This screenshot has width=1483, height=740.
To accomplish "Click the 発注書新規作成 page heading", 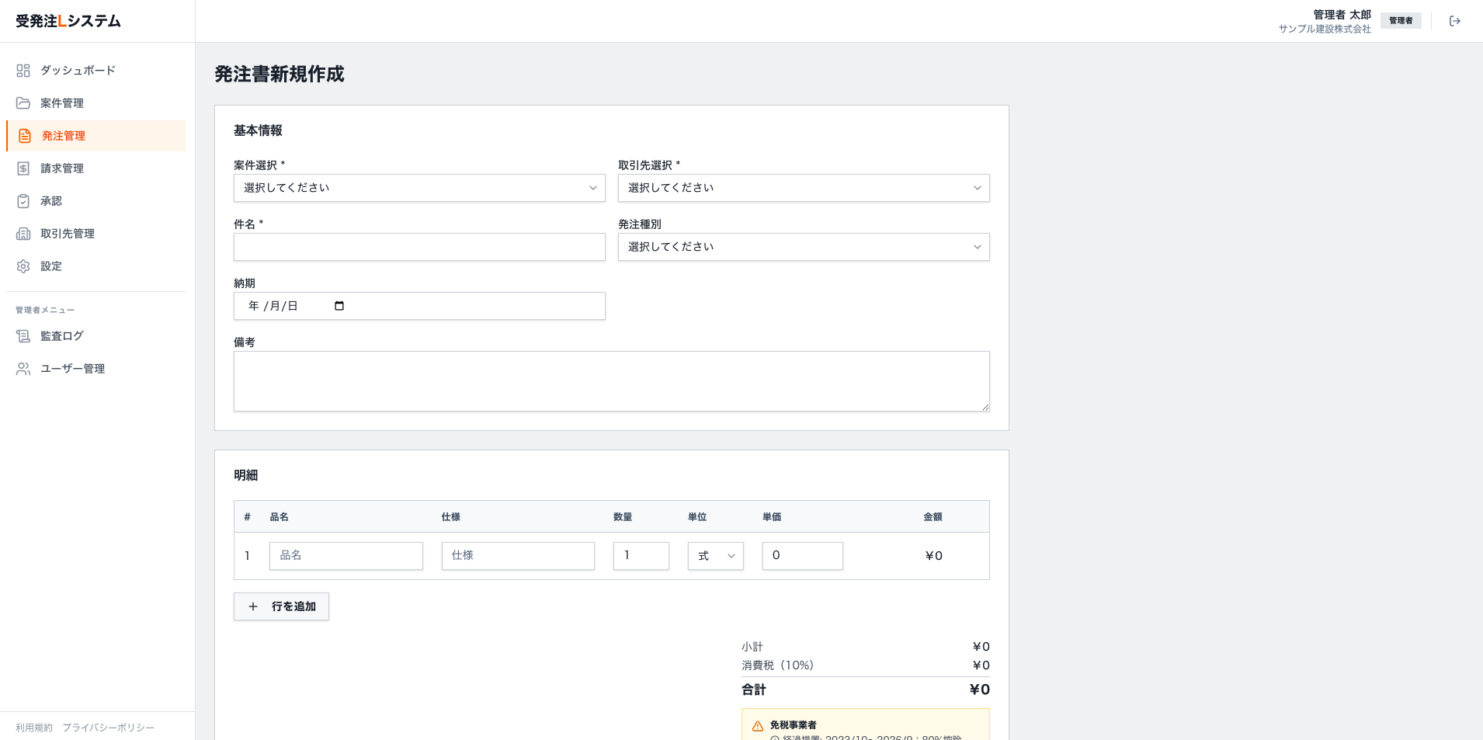I will [x=280, y=74].
